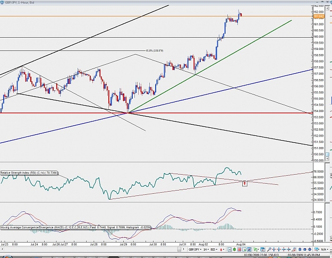Click the third blue chart-shift icon
Screen dimensions: 332x258
coord(310,250)
